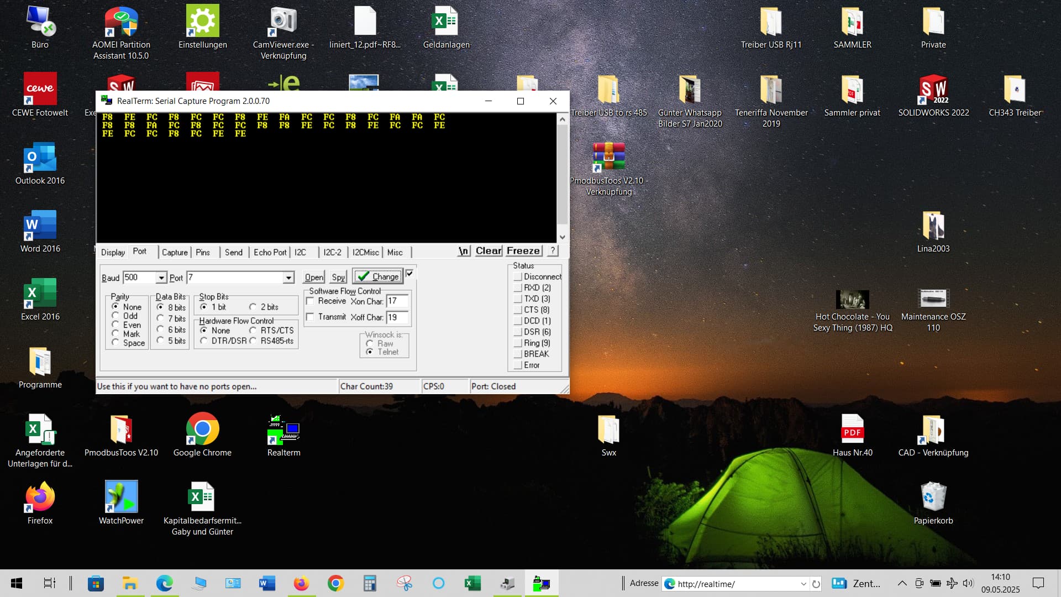The height and width of the screenshot is (597, 1061).
Task: Open Microsoft Edge from taskbar
Action: [x=164, y=583]
